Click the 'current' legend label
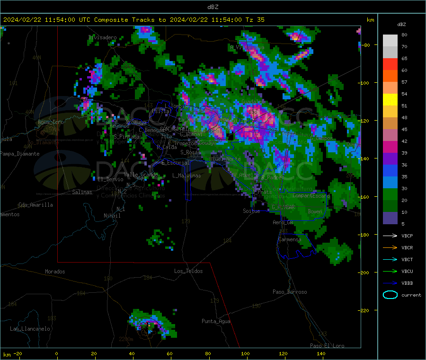The width and height of the screenshot is (426, 360). pos(411,295)
